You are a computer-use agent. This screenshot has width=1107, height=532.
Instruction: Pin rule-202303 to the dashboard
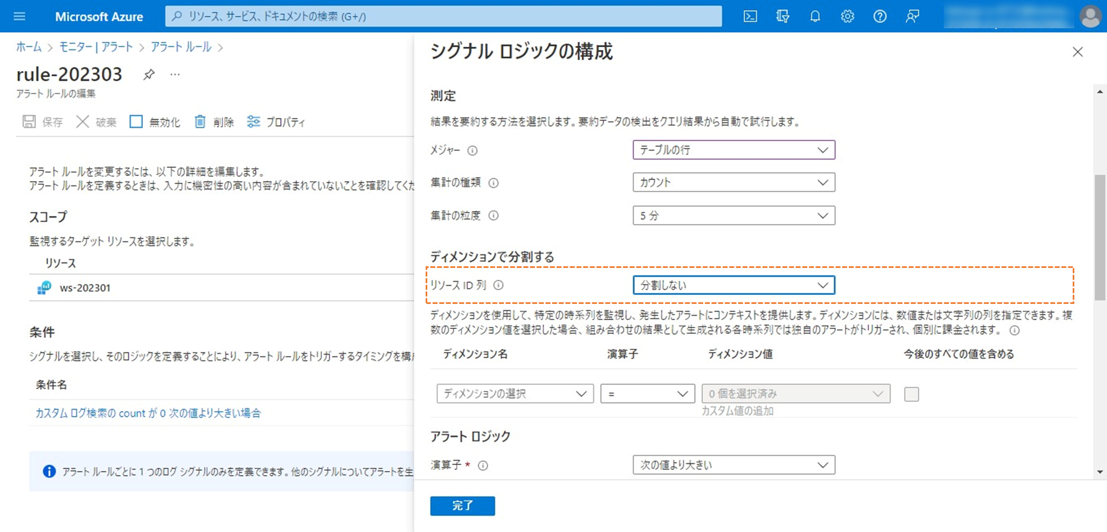click(149, 74)
